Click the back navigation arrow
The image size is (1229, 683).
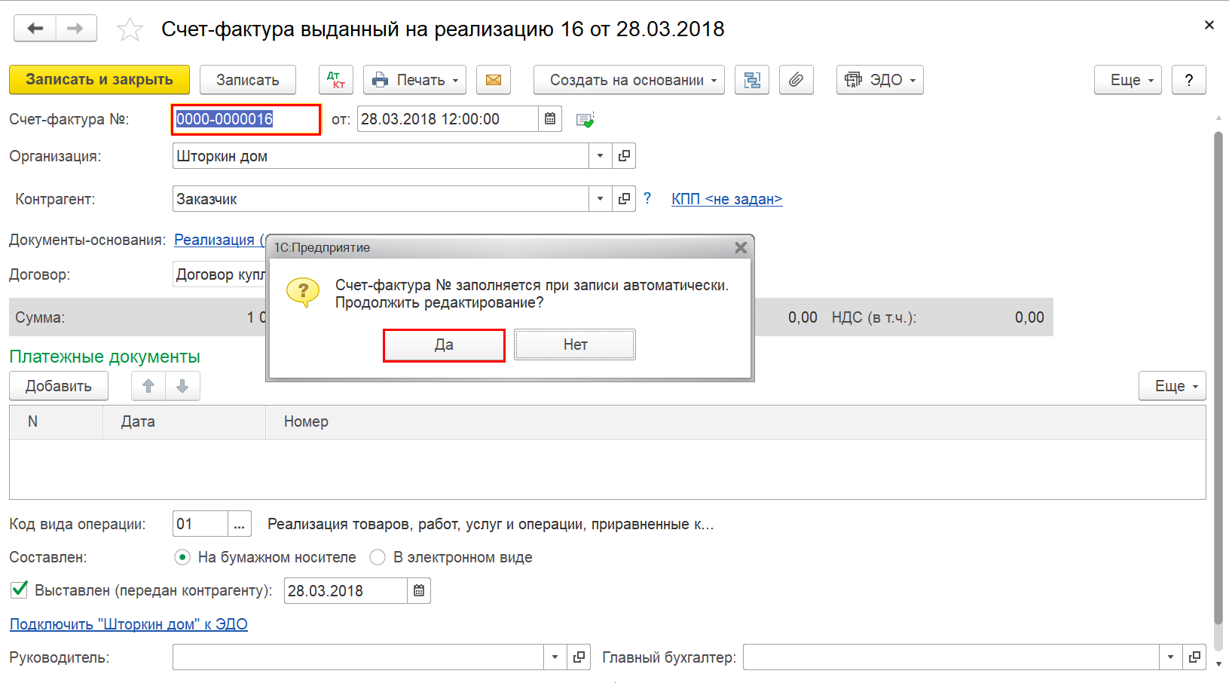click(35, 29)
